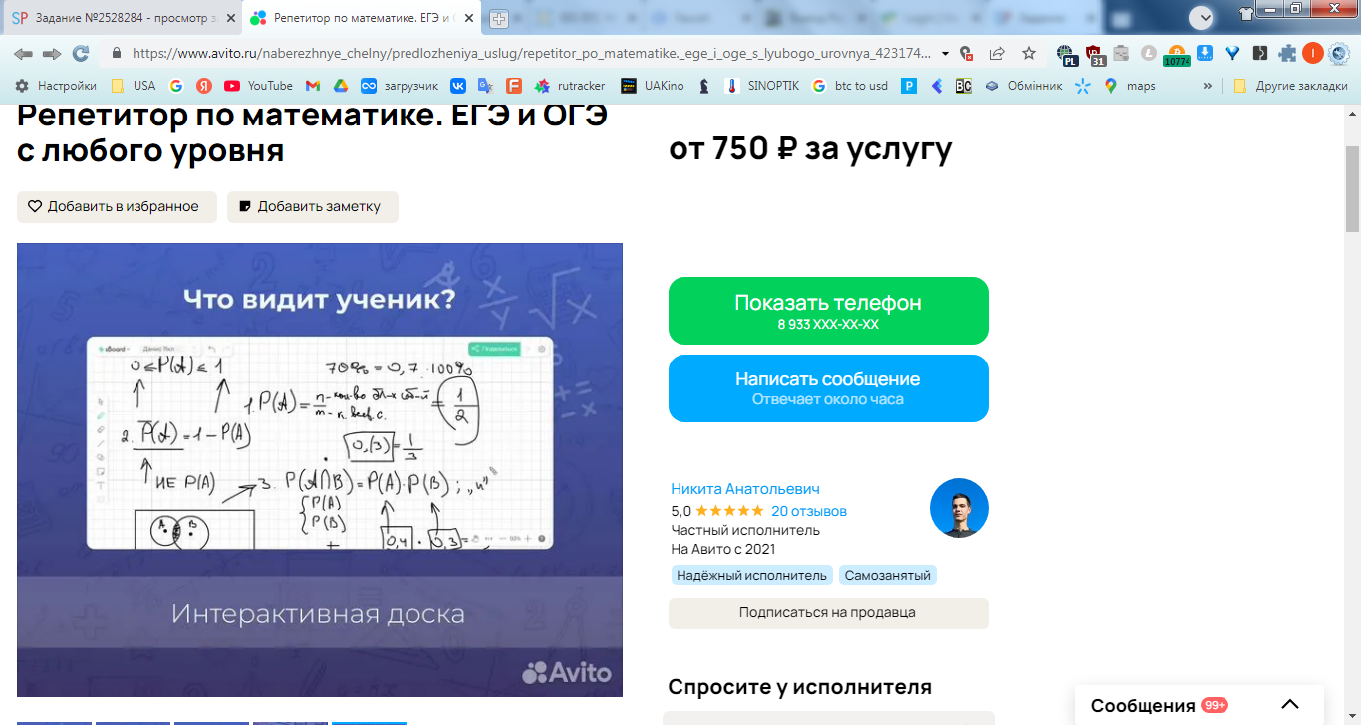Click Написать сообщение blue button
Viewport: 1361px width, 725px height.
828,388
